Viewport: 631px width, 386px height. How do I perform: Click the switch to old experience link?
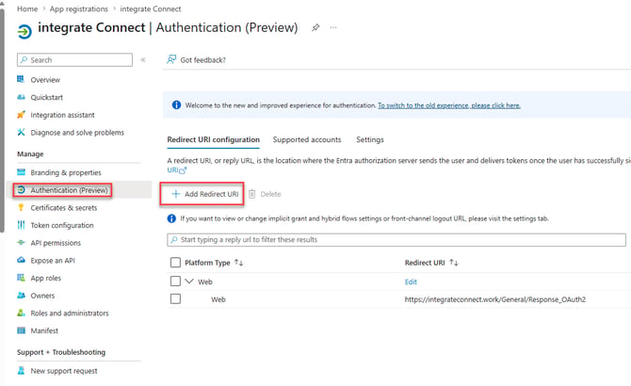point(449,105)
